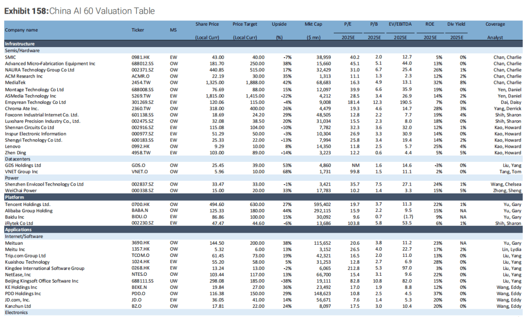Click the "VNET Group Inc" company name

point(21,172)
